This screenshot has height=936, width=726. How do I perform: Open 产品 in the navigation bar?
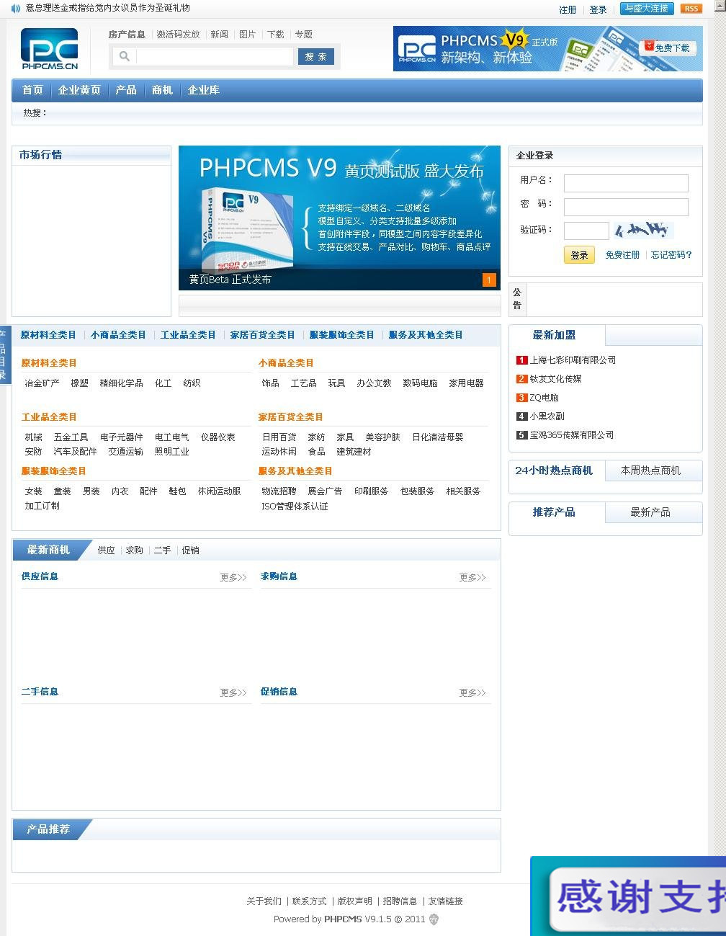[126, 90]
